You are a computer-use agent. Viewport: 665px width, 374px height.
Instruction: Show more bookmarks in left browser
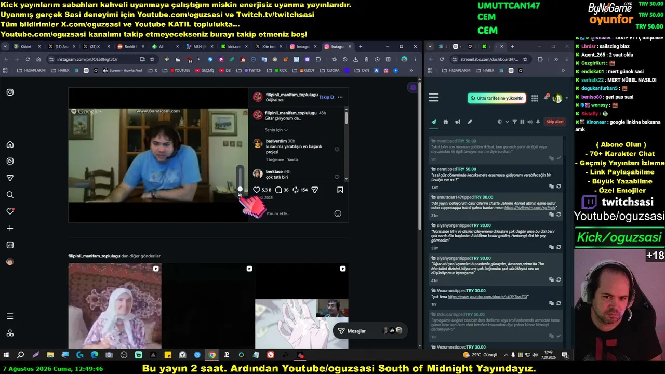[411, 70]
